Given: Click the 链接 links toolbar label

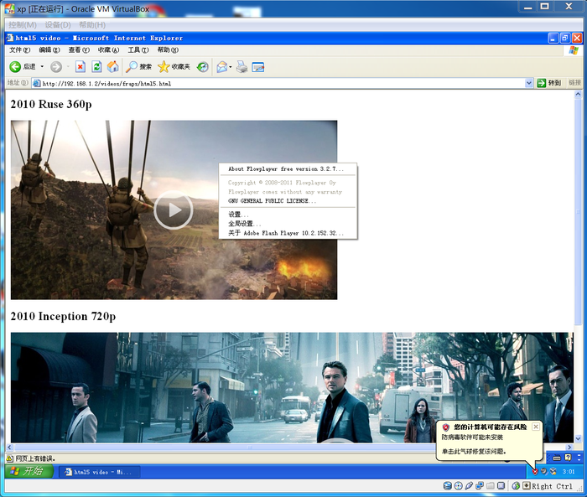Looking at the screenshot, I should pyautogui.click(x=574, y=83).
